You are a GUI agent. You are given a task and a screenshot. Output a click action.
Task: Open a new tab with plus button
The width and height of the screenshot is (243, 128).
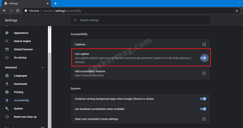pos(55,3)
